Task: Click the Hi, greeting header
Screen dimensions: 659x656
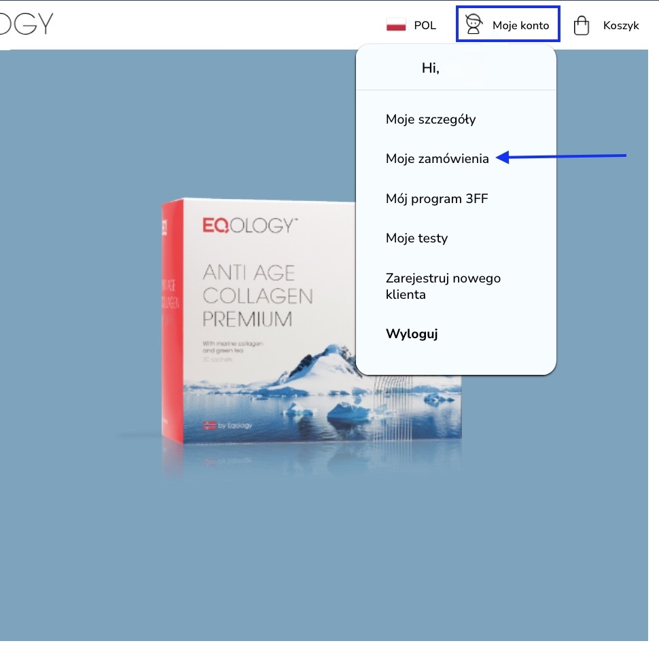Action: coord(430,68)
